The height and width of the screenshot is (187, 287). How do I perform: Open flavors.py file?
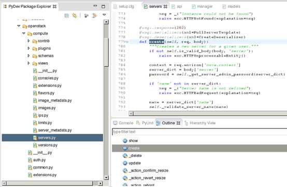coord(44,93)
